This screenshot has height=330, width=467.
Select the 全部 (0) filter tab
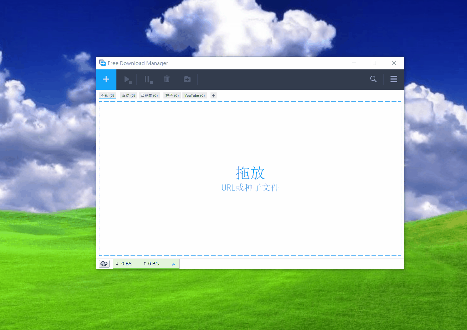[x=107, y=95]
